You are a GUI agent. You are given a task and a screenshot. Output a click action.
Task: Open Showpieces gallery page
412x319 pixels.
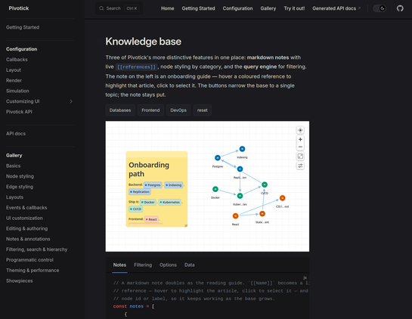20,281
